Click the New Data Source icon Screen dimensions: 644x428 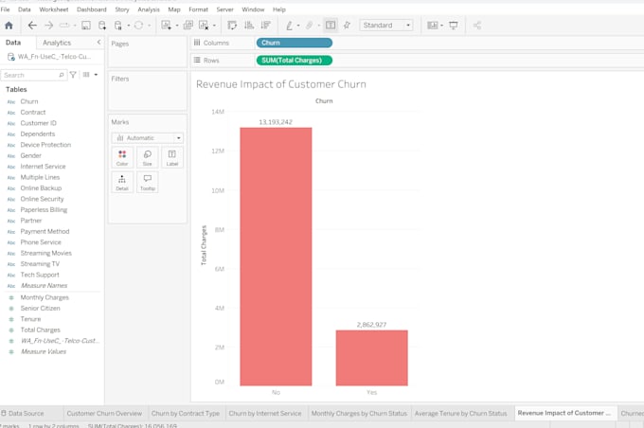click(102, 26)
